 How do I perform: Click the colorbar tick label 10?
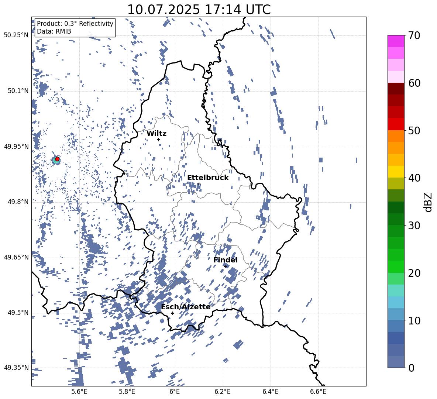click(414, 320)
